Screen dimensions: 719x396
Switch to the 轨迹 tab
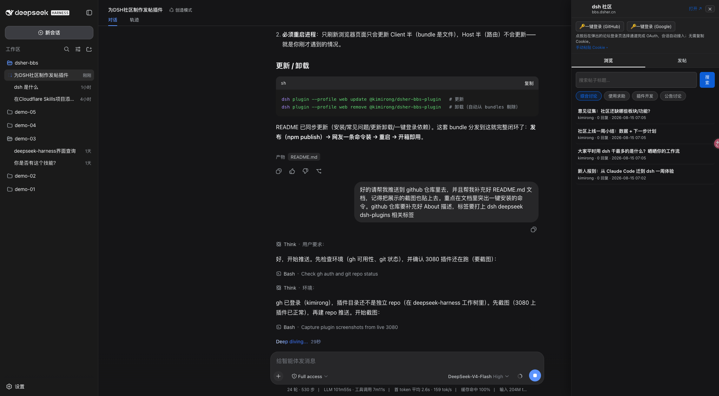pos(134,20)
